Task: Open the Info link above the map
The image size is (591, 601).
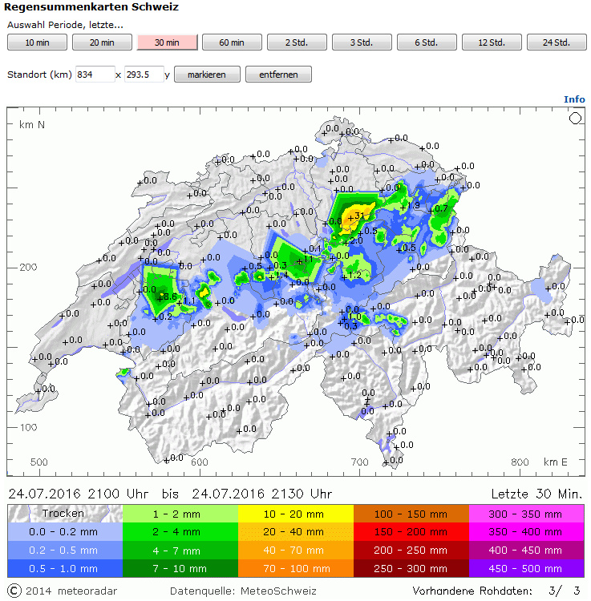Action: [x=574, y=99]
